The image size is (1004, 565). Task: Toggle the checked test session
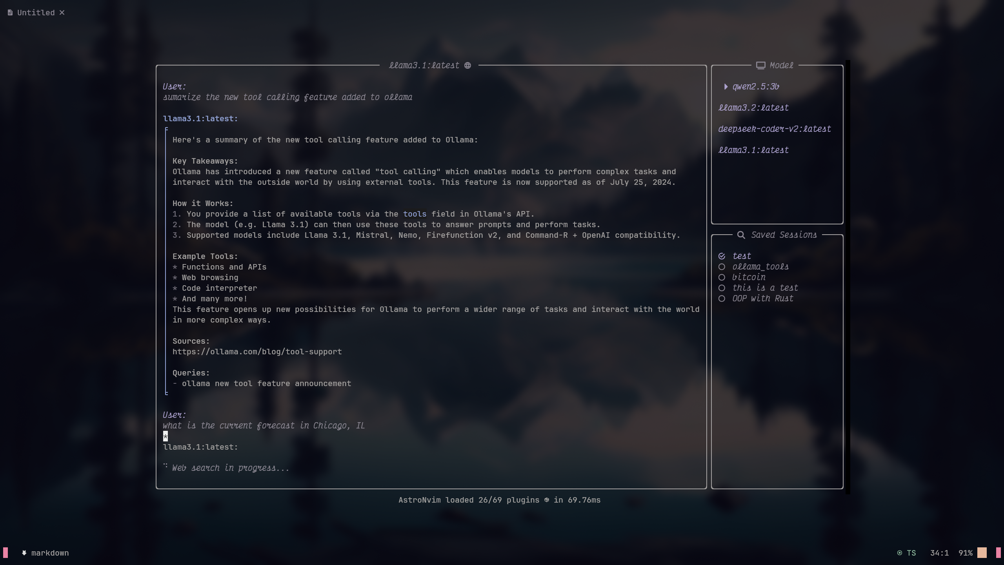[x=722, y=256]
